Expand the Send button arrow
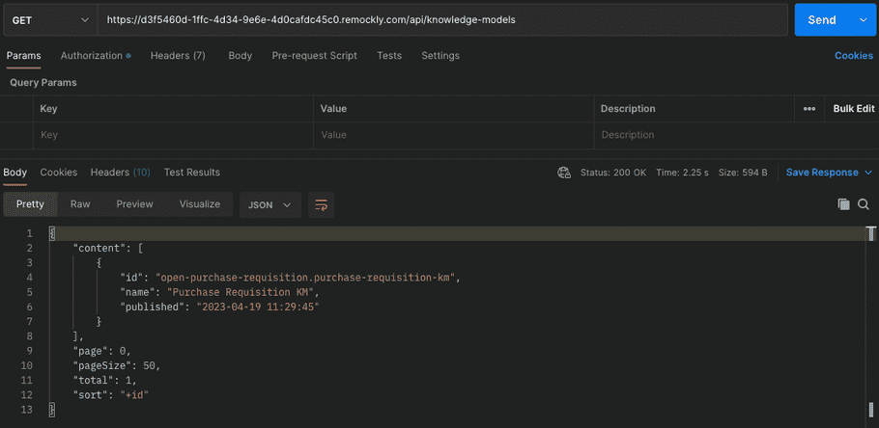 pyautogui.click(x=863, y=20)
